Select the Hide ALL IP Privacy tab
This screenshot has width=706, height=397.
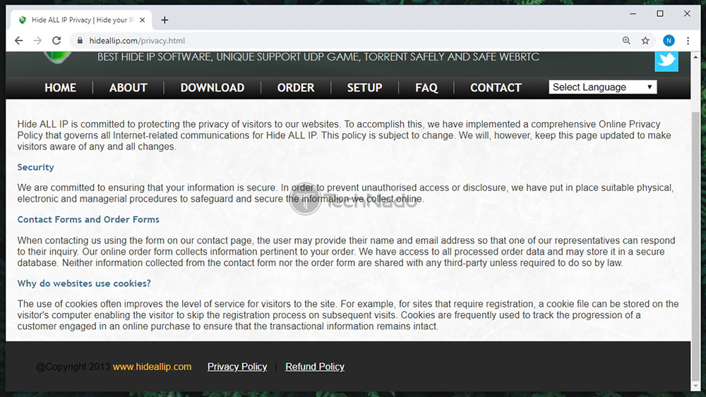pyautogui.click(x=81, y=20)
